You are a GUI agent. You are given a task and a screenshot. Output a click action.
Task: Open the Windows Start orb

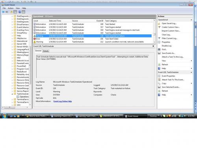point(4,116)
